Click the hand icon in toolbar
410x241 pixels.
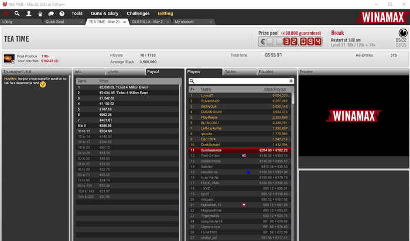[40, 13]
